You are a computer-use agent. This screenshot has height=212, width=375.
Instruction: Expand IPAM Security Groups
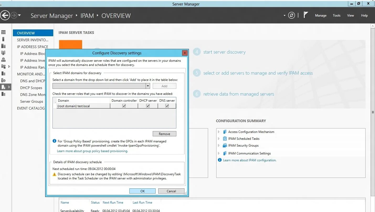pyautogui.click(x=219, y=146)
